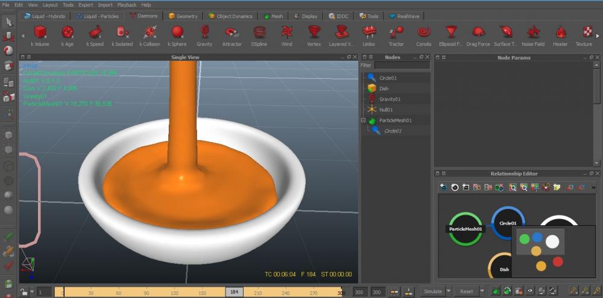Open the Reset button dropdown arrow
Viewport: 603px width, 298px height.
point(482,291)
